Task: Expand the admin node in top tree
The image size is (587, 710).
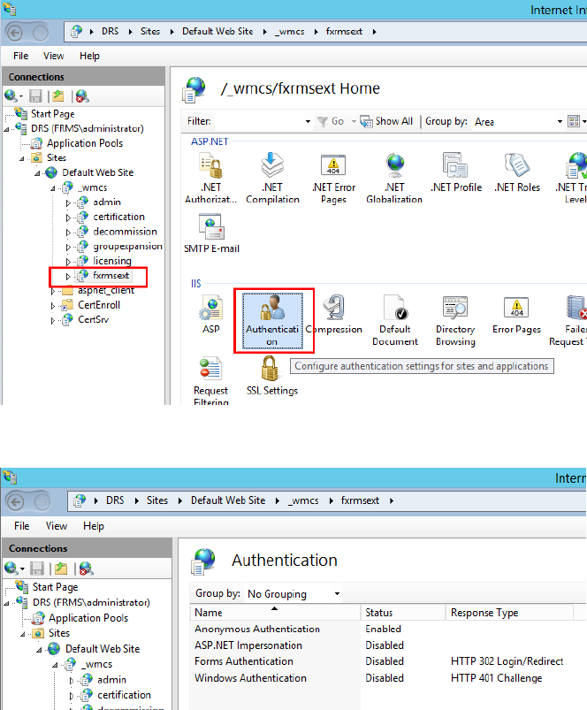Action: [68, 202]
